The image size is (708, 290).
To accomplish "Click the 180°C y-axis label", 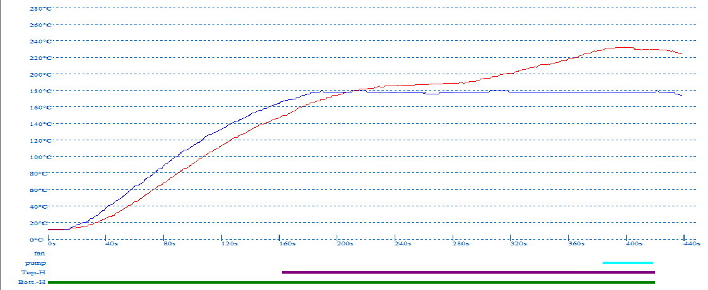I will click(x=40, y=91).
